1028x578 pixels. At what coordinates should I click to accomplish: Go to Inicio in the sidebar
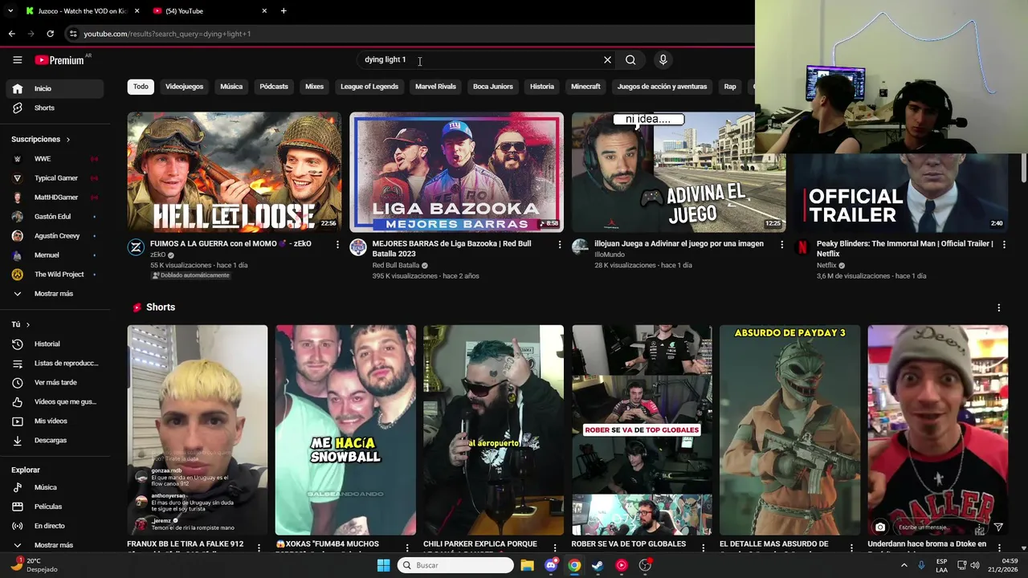tap(55, 88)
